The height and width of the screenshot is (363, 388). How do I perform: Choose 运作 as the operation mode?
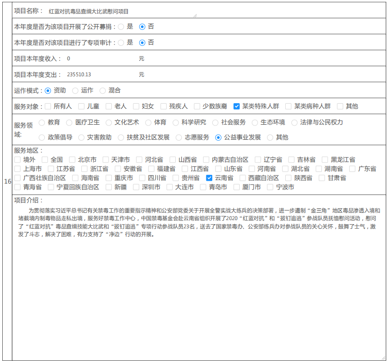pos(75,91)
